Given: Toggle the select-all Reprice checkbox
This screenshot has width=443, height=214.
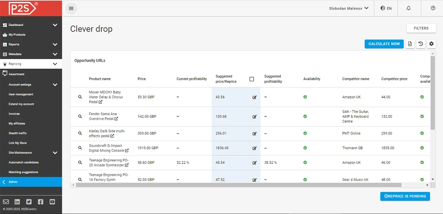Looking at the screenshot, I should coord(251,79).
